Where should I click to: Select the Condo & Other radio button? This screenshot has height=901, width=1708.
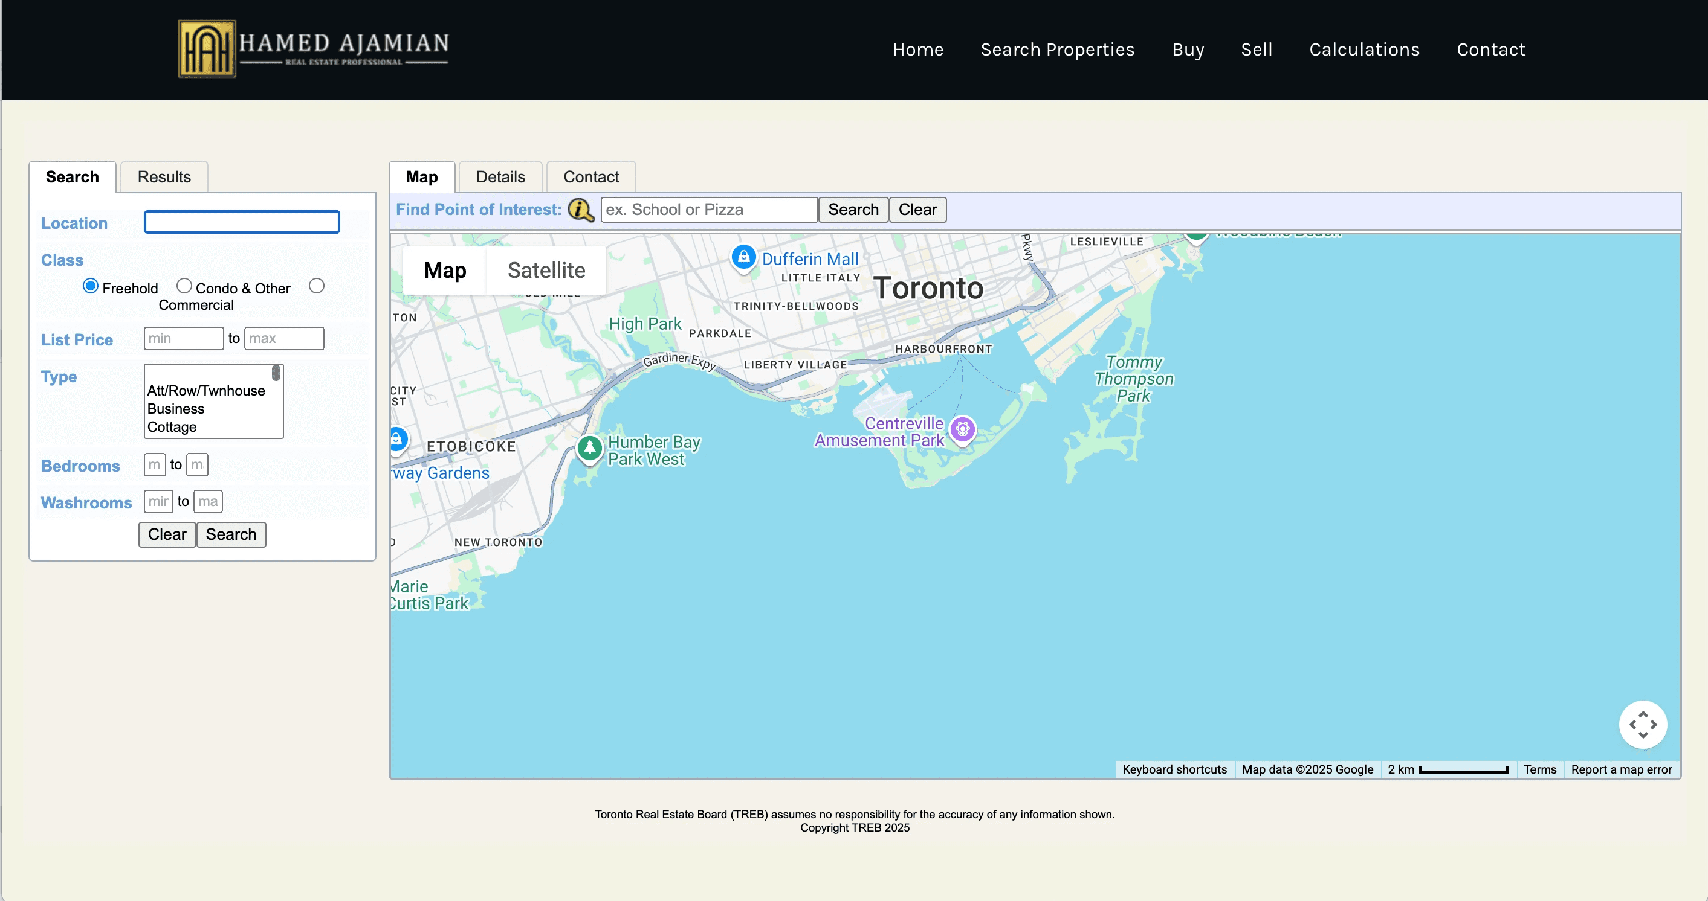[184, 286]
